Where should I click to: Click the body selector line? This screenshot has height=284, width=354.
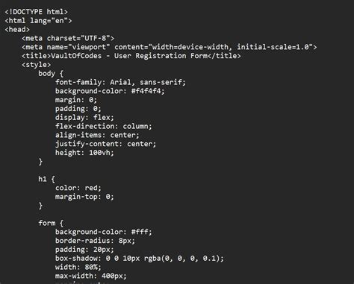51,74
